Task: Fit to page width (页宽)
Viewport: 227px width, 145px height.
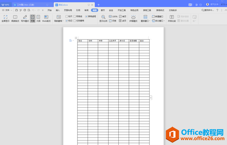Action: (113, 21)
